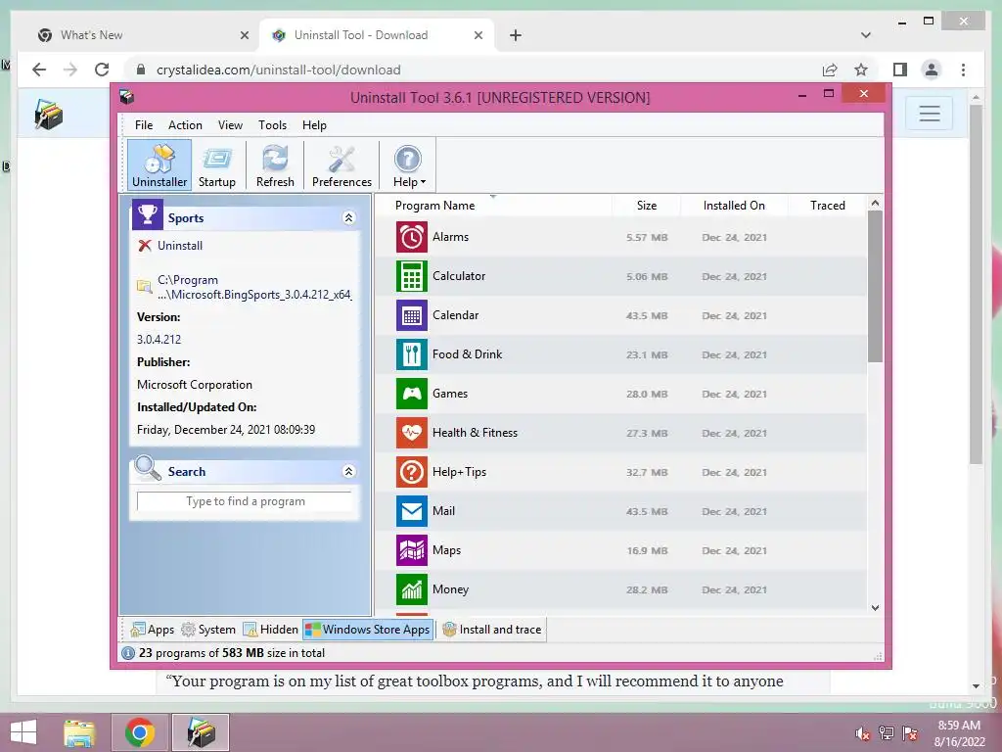The width and height of the screenshot is (1002, 752).
Task: Switch to the Apps tab
Action: click(x=152, y=630)
